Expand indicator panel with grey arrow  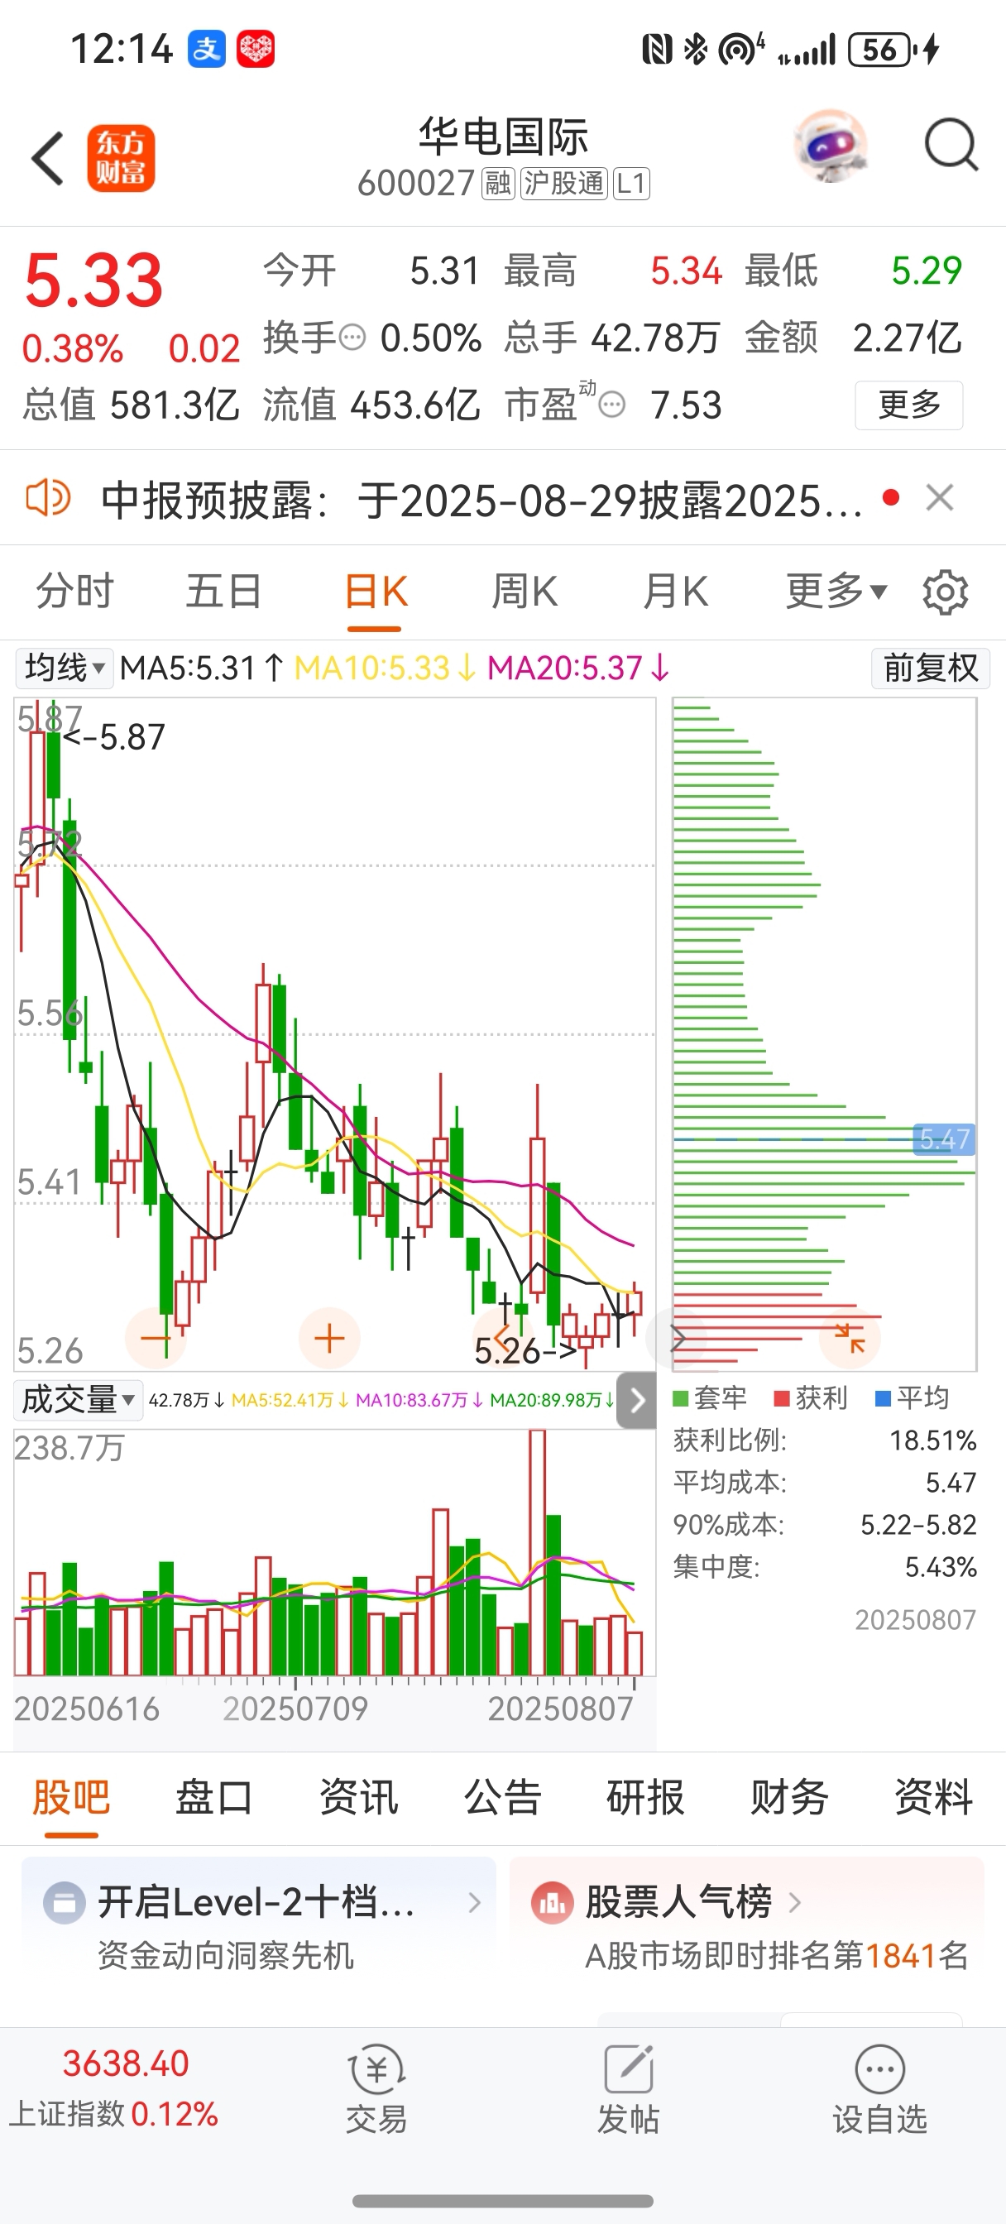coord(637,1401)
